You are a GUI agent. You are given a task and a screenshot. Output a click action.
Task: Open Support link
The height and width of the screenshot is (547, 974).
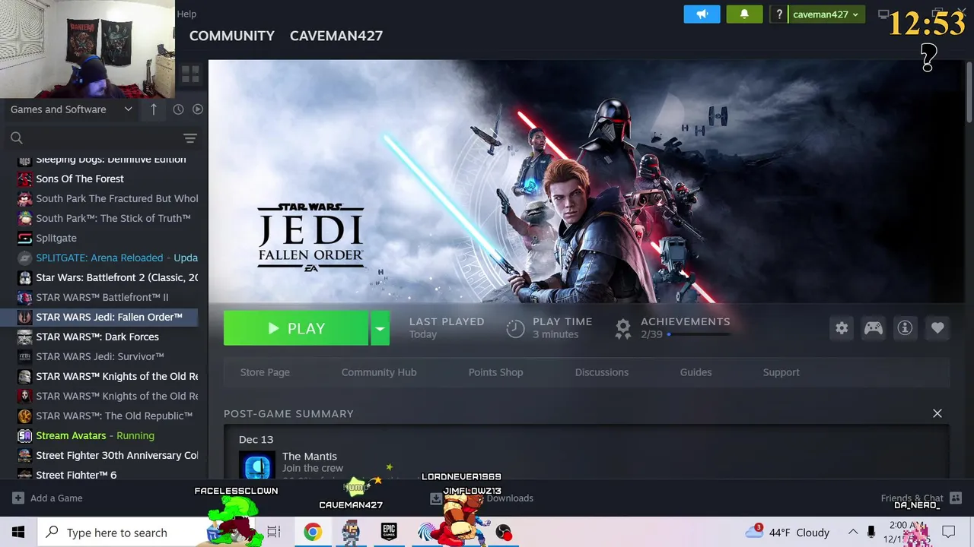click(781, 372)
